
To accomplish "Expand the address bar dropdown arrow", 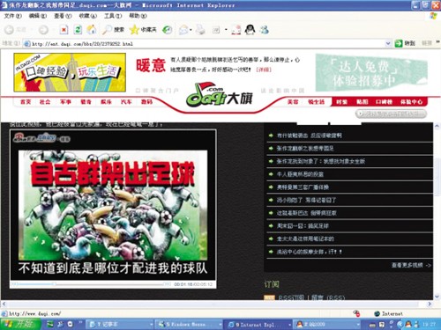I will tap(388, 43).
